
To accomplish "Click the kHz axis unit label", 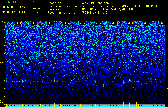I will coord(2,22).
